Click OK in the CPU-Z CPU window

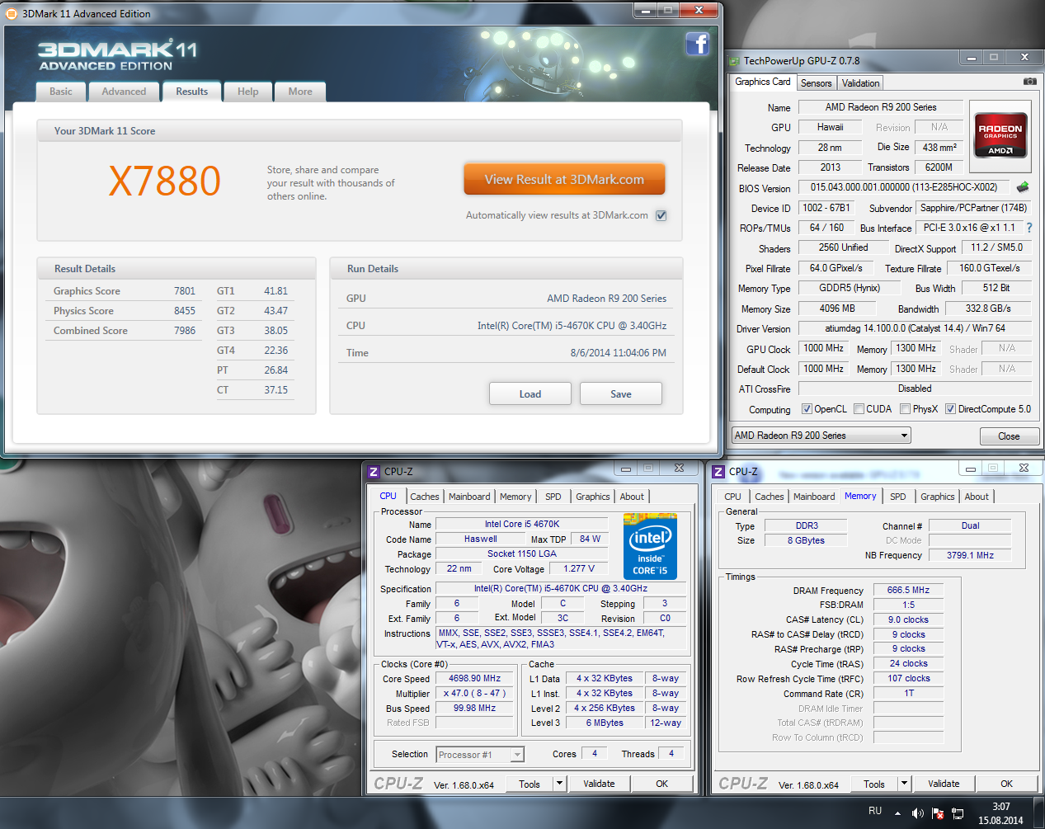point(662,784)
